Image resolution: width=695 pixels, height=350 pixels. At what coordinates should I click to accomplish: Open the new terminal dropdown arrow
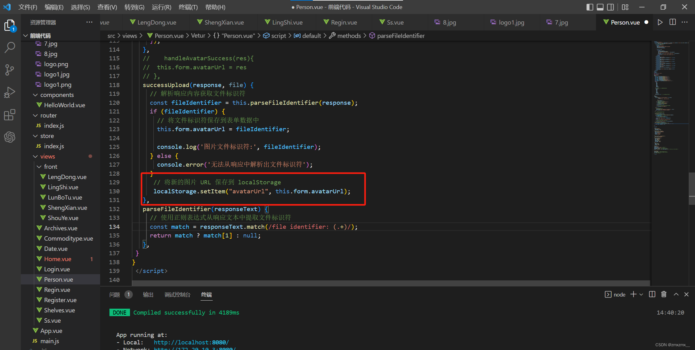tap(641, 294)
